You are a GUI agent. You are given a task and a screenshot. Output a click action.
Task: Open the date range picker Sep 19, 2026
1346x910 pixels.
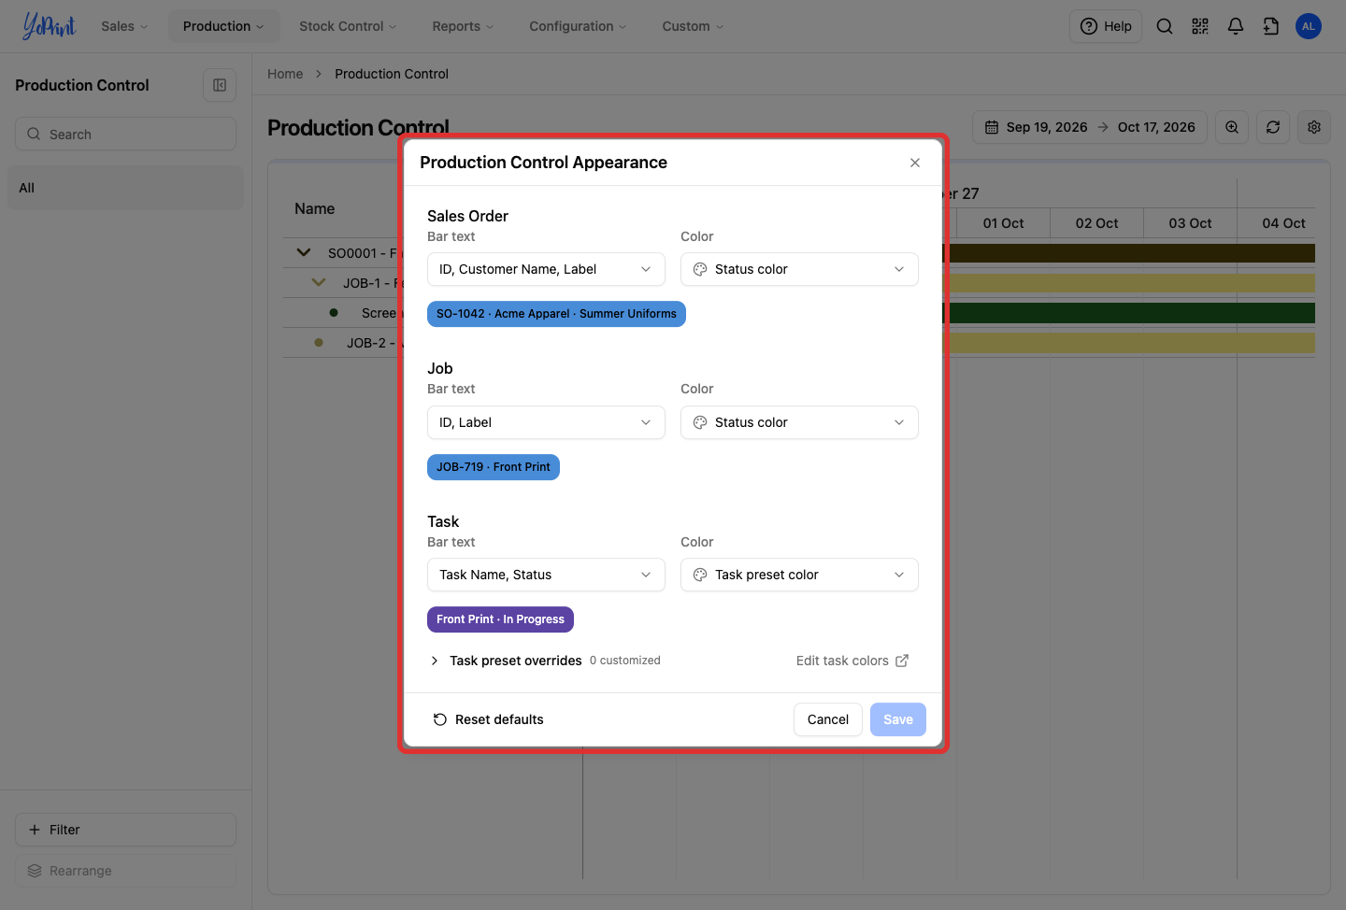coord(1090,127)
